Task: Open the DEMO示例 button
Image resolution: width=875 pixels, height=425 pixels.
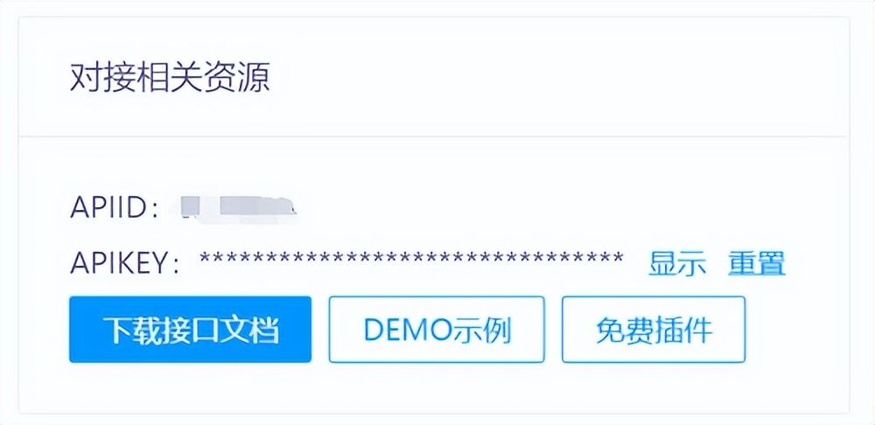Action: (x=437, y=329)
